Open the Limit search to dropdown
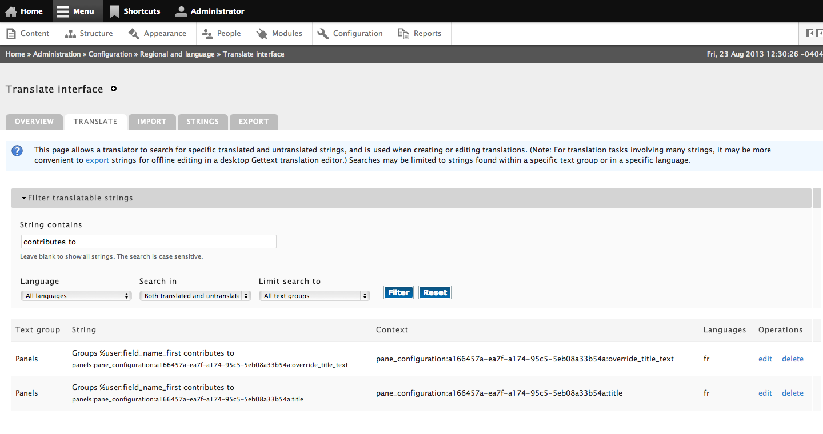This screenshot has height=434, width=823. pyautogui.click(x=314, y=295)
